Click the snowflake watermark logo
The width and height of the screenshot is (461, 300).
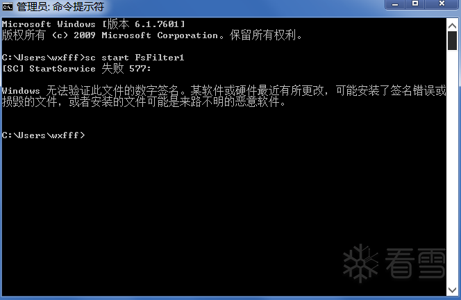pyautogui.click(x=361, y=263)
